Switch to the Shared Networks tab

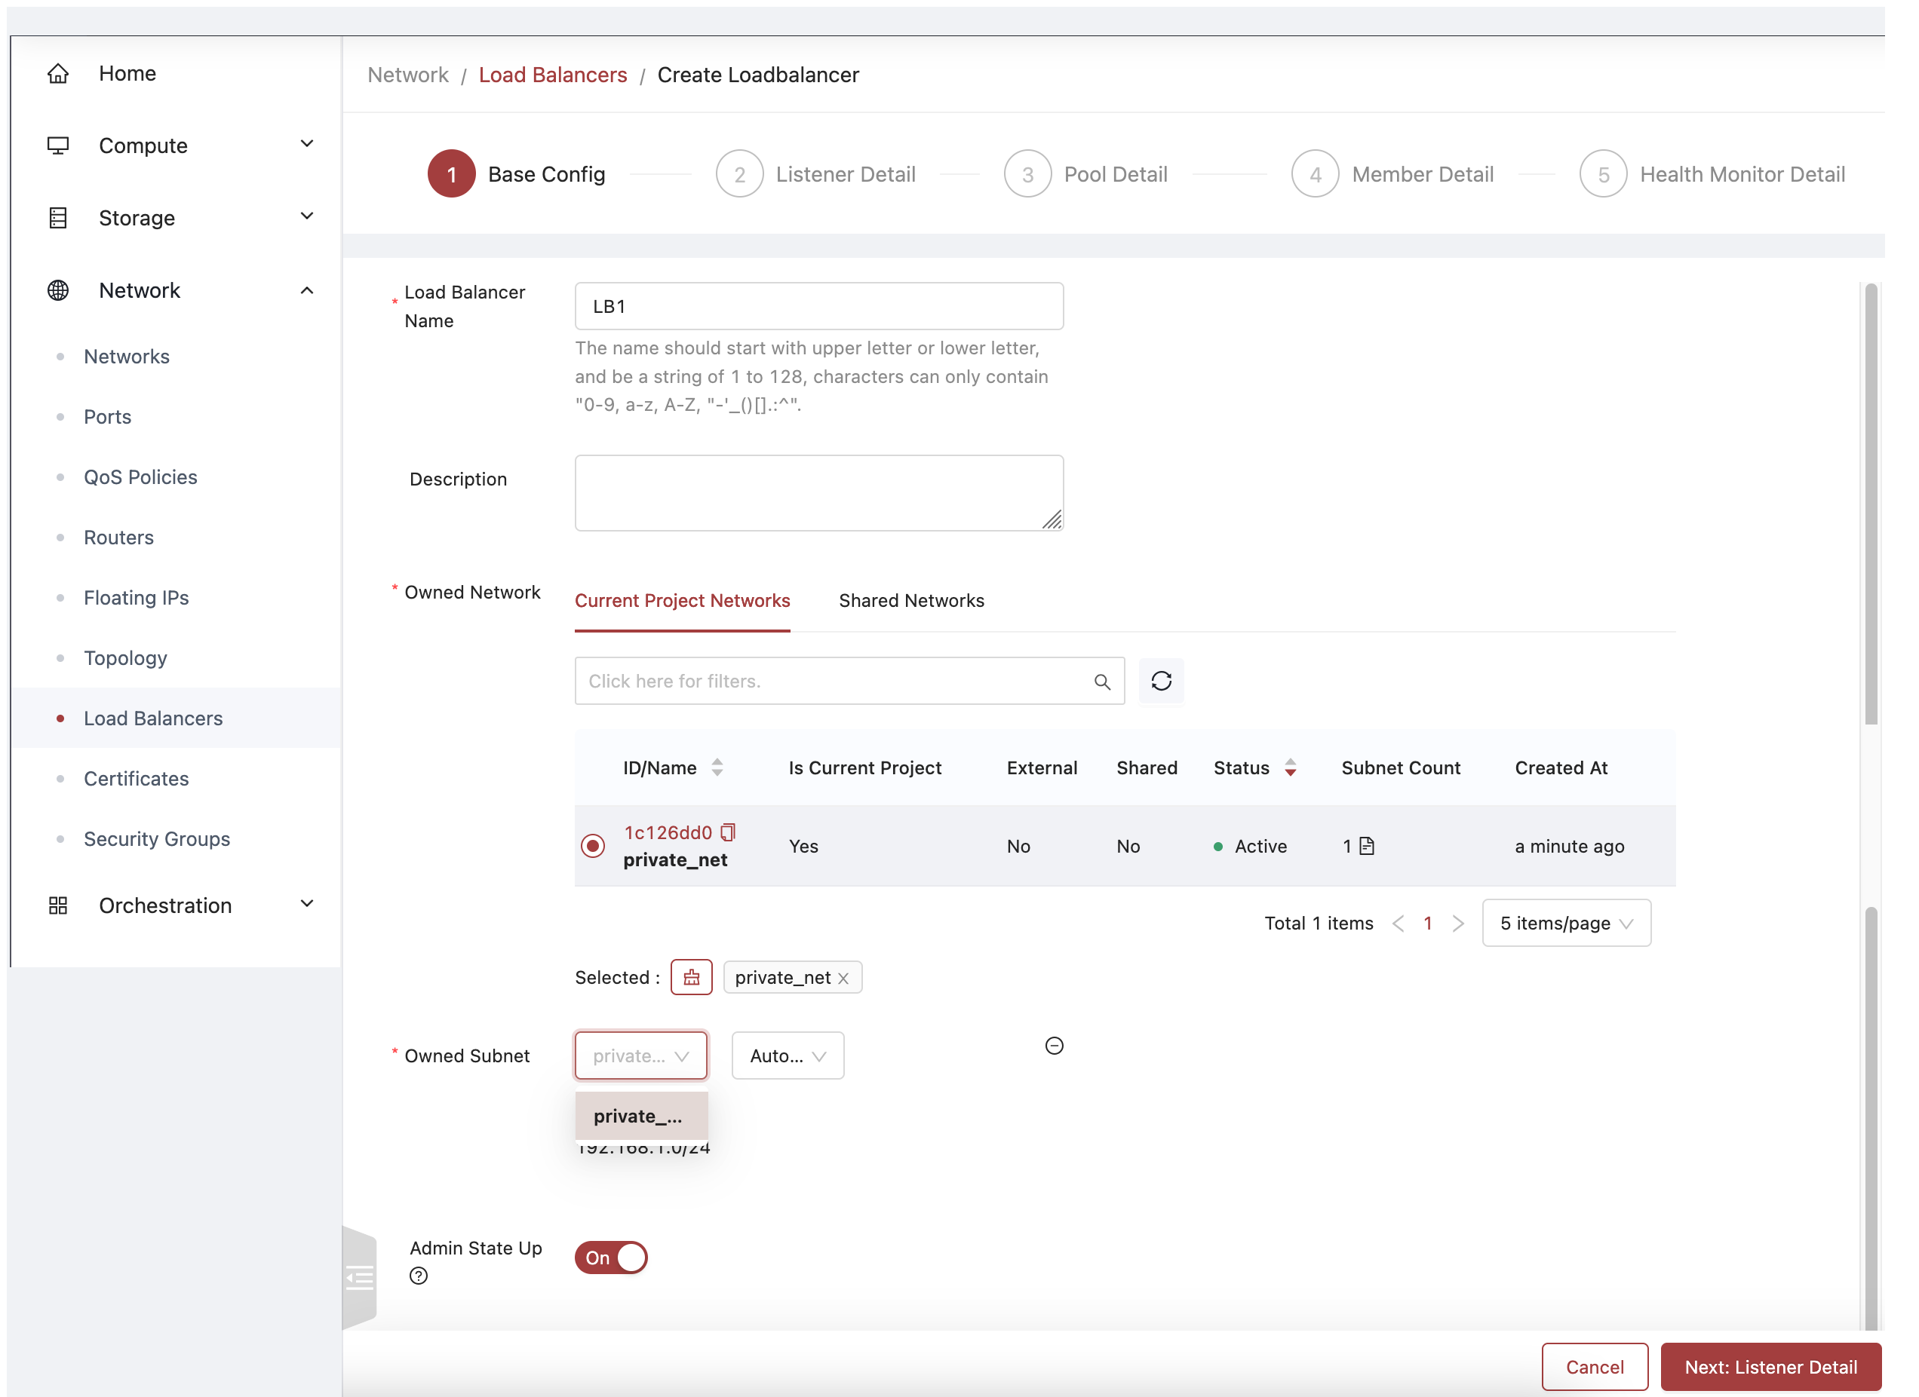(x=912, y=599)
